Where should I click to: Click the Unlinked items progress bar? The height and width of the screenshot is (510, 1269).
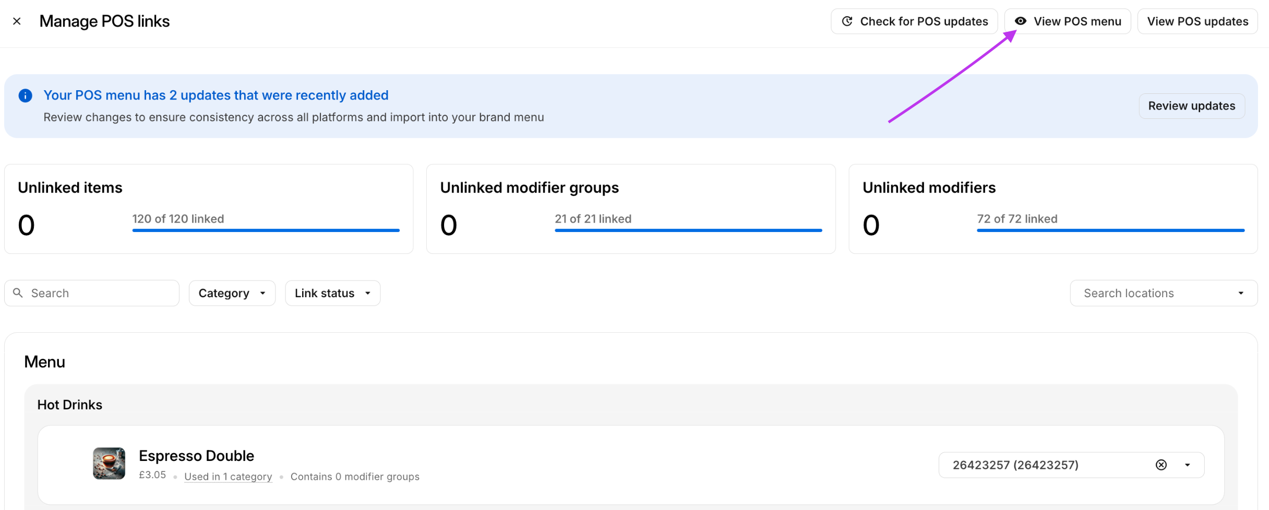(266, 230)
